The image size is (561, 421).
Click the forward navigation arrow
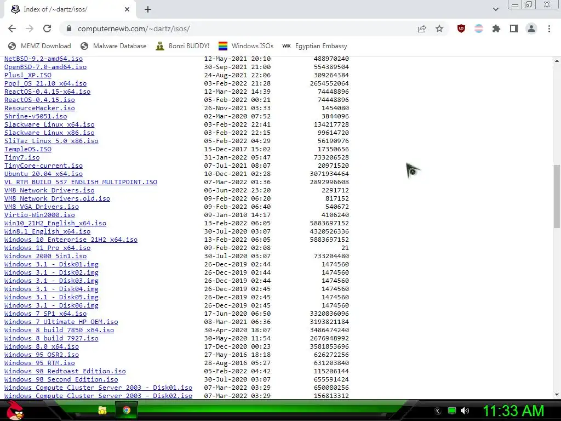[30, 29]
